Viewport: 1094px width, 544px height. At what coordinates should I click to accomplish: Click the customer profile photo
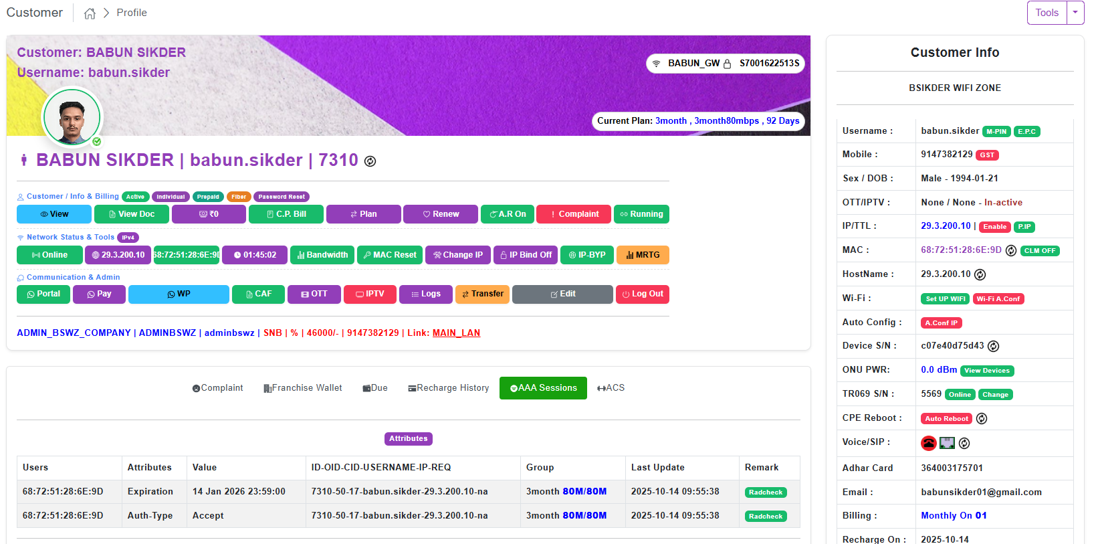(x=72, y=117)
